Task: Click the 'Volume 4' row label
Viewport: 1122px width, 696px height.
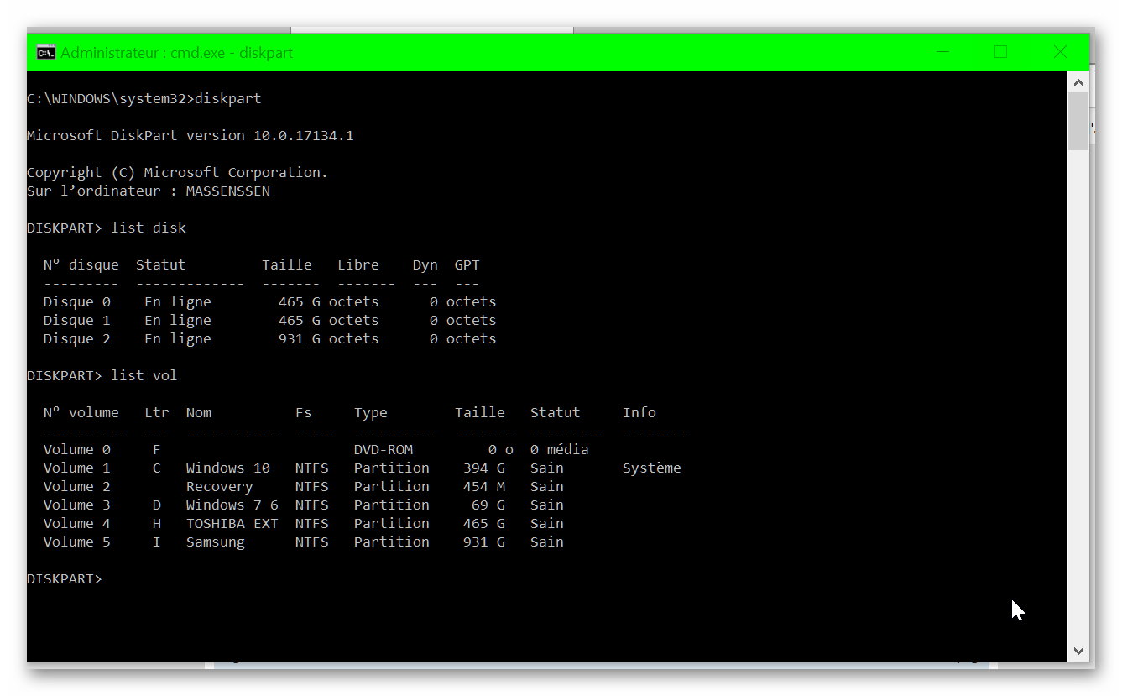Action: [77, 524]
